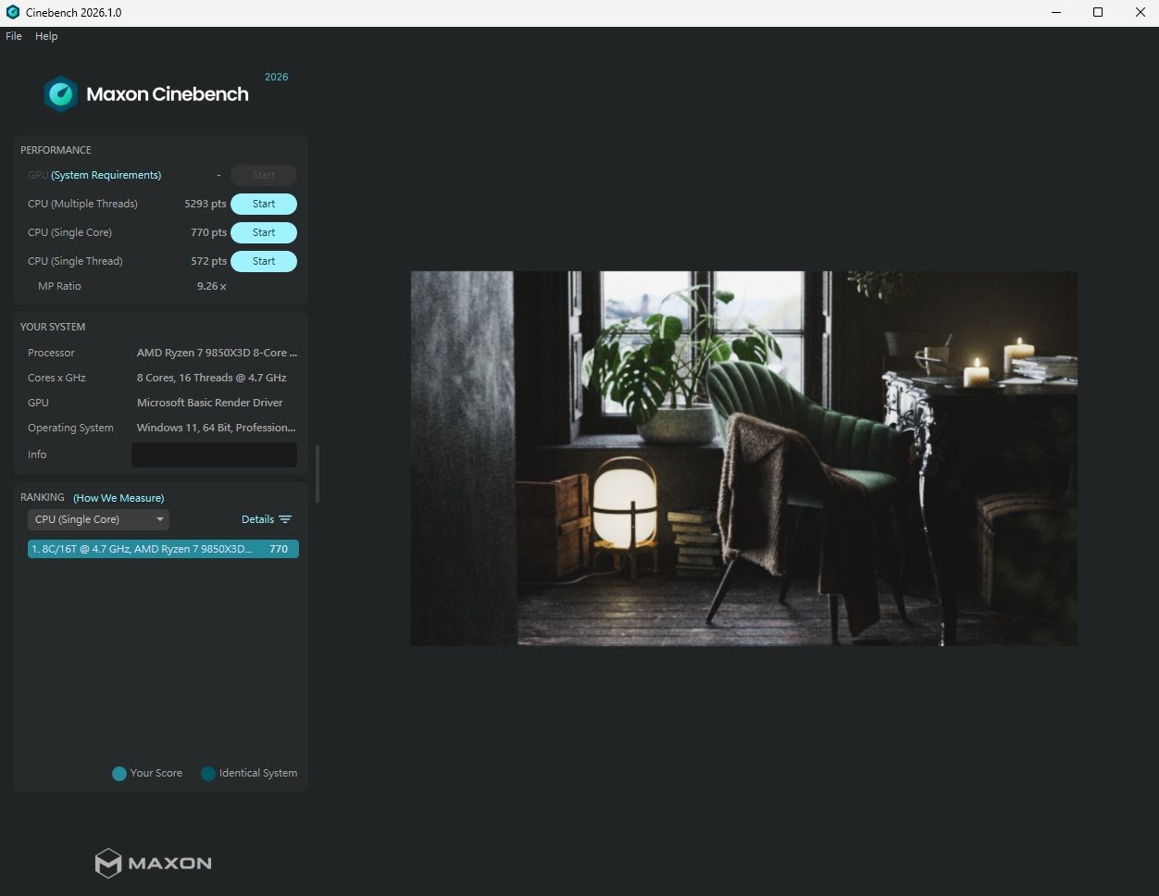Viewport: 1159px width, 896px height.
Task: Close the Cinebench window
Action: pos(1140,12)
